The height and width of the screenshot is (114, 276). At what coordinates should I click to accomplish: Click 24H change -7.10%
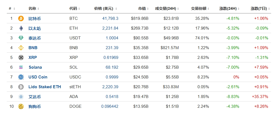point(233,58)
